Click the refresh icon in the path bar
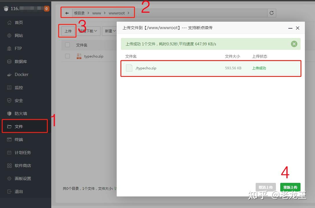 click(271, 13)
